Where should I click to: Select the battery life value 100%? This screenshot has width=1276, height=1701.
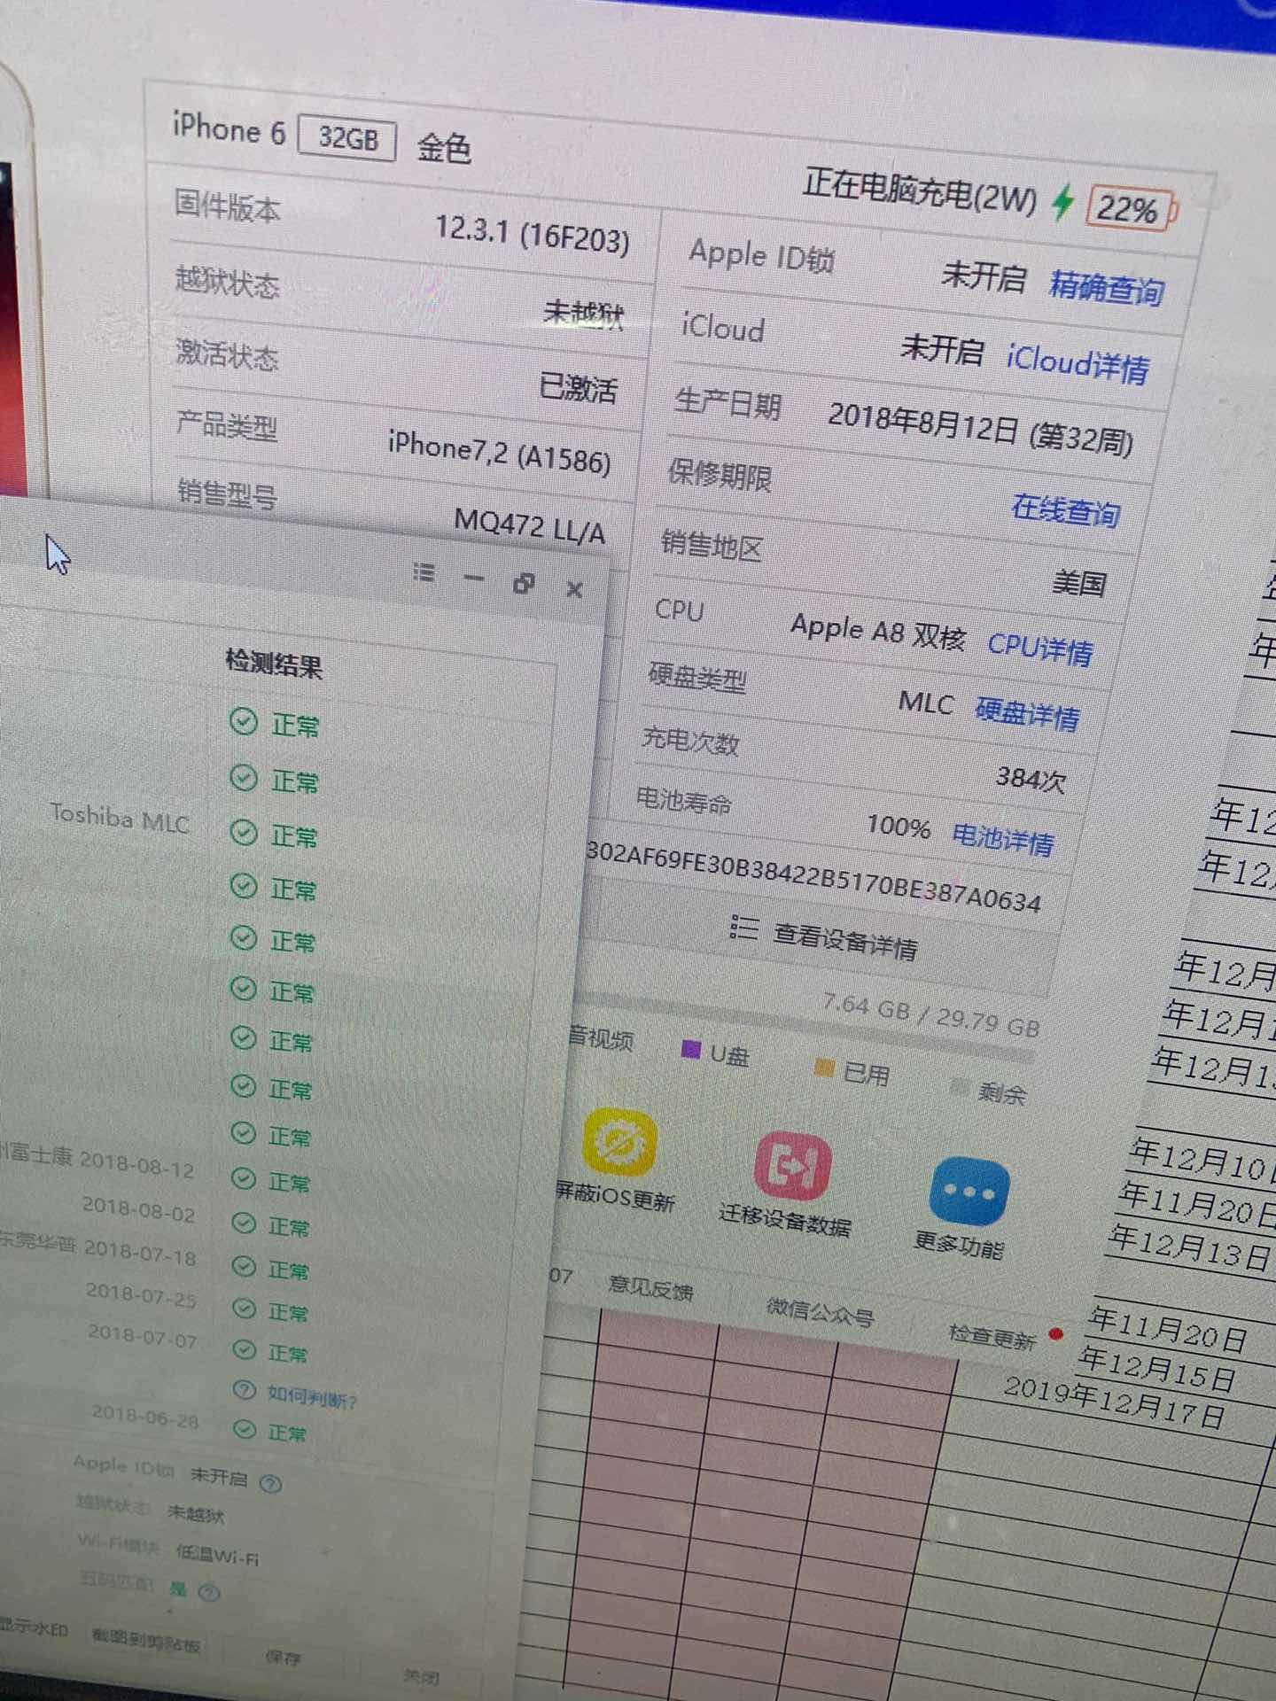pos(899,827)
